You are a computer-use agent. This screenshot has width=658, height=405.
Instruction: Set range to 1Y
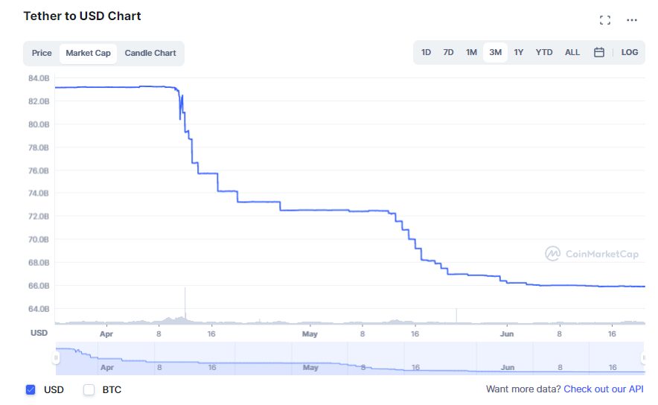tap(519, 52)
